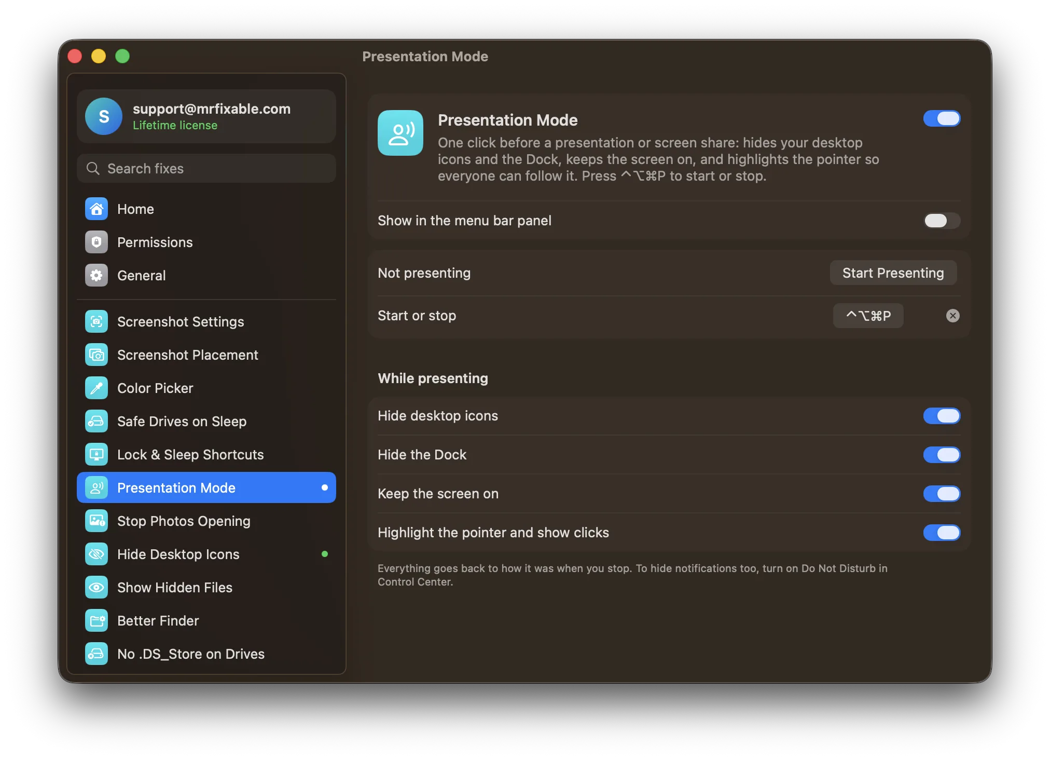
Task: Click the Start Presenting button
Action: [893, 273]
